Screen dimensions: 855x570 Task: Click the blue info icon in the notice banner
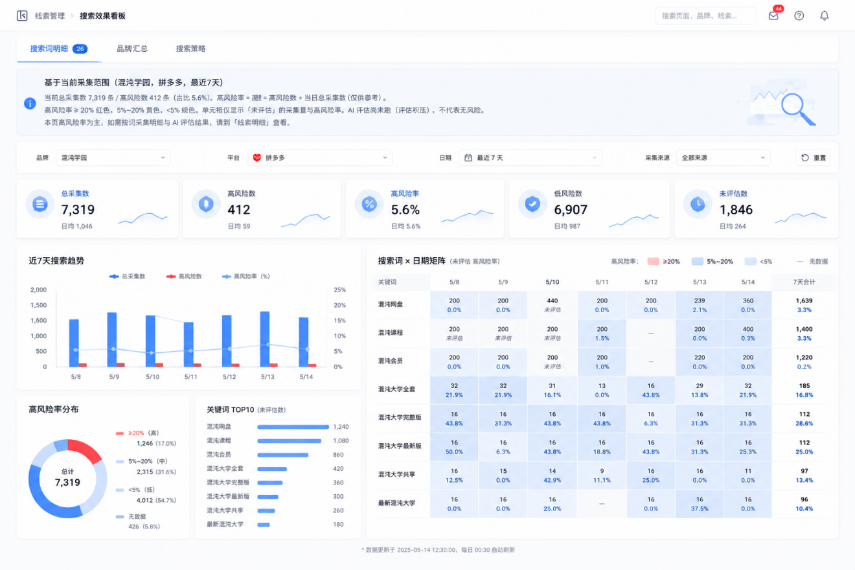pyautogui.click(x=30, y=104)
